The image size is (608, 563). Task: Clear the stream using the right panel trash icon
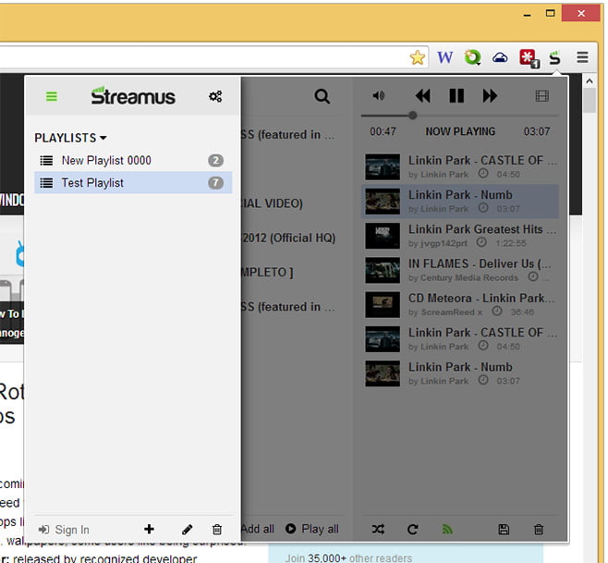tap(539, 530)
